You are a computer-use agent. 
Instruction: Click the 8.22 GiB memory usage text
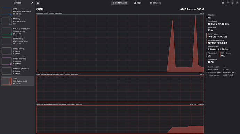(19, 21)
